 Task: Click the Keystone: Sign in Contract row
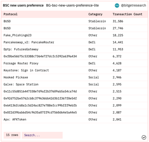(74, 70)
